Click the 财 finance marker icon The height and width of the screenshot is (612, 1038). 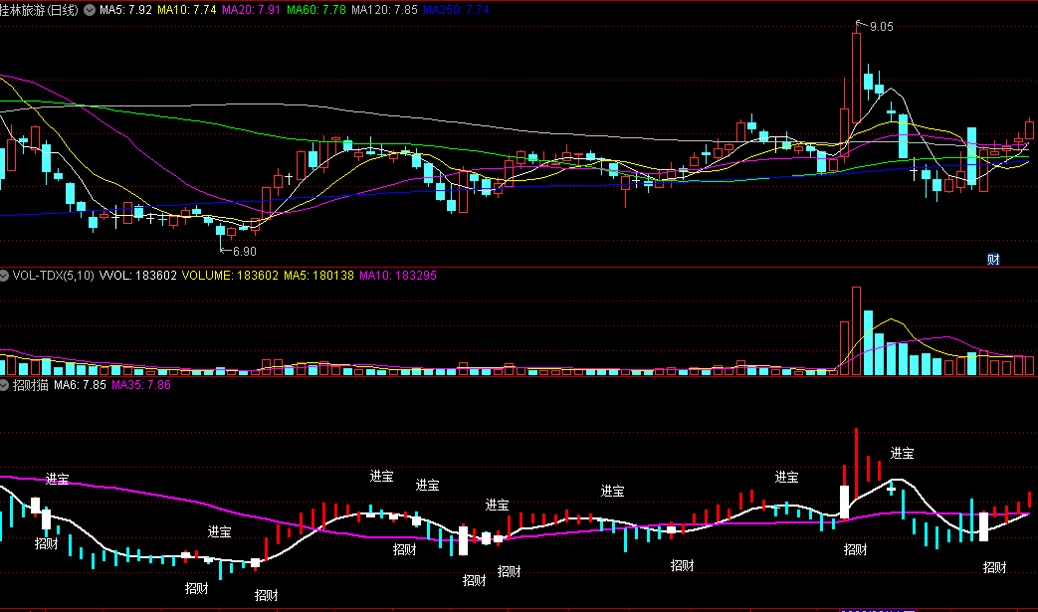[x=993, y=260]
